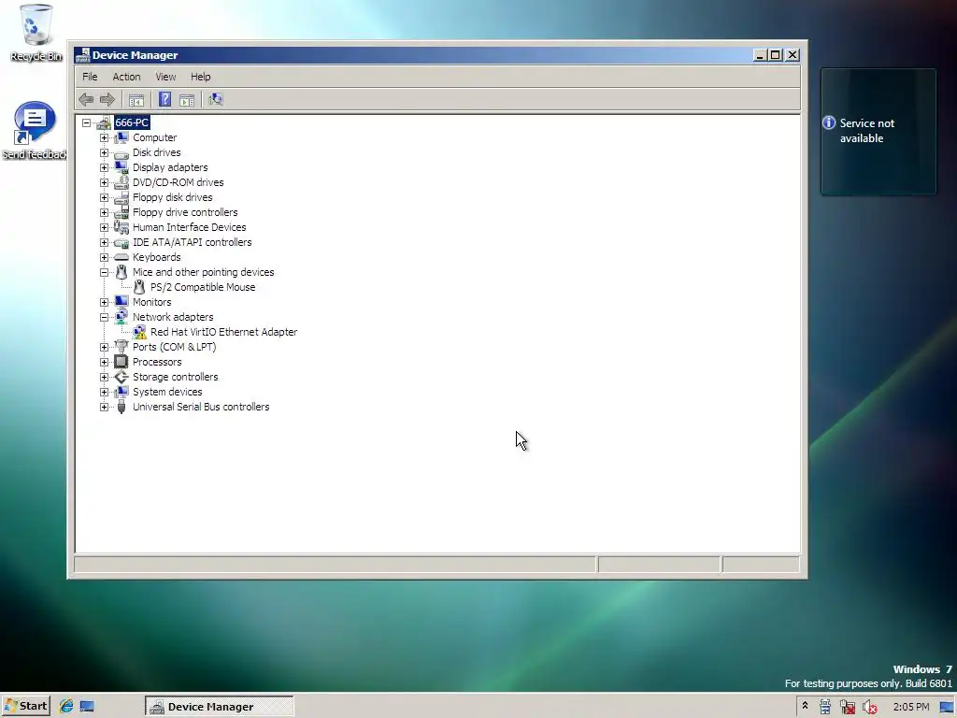Click Show desktop quick launch icon
Viewport: 957px width, 718px height.
pos(87,707)
